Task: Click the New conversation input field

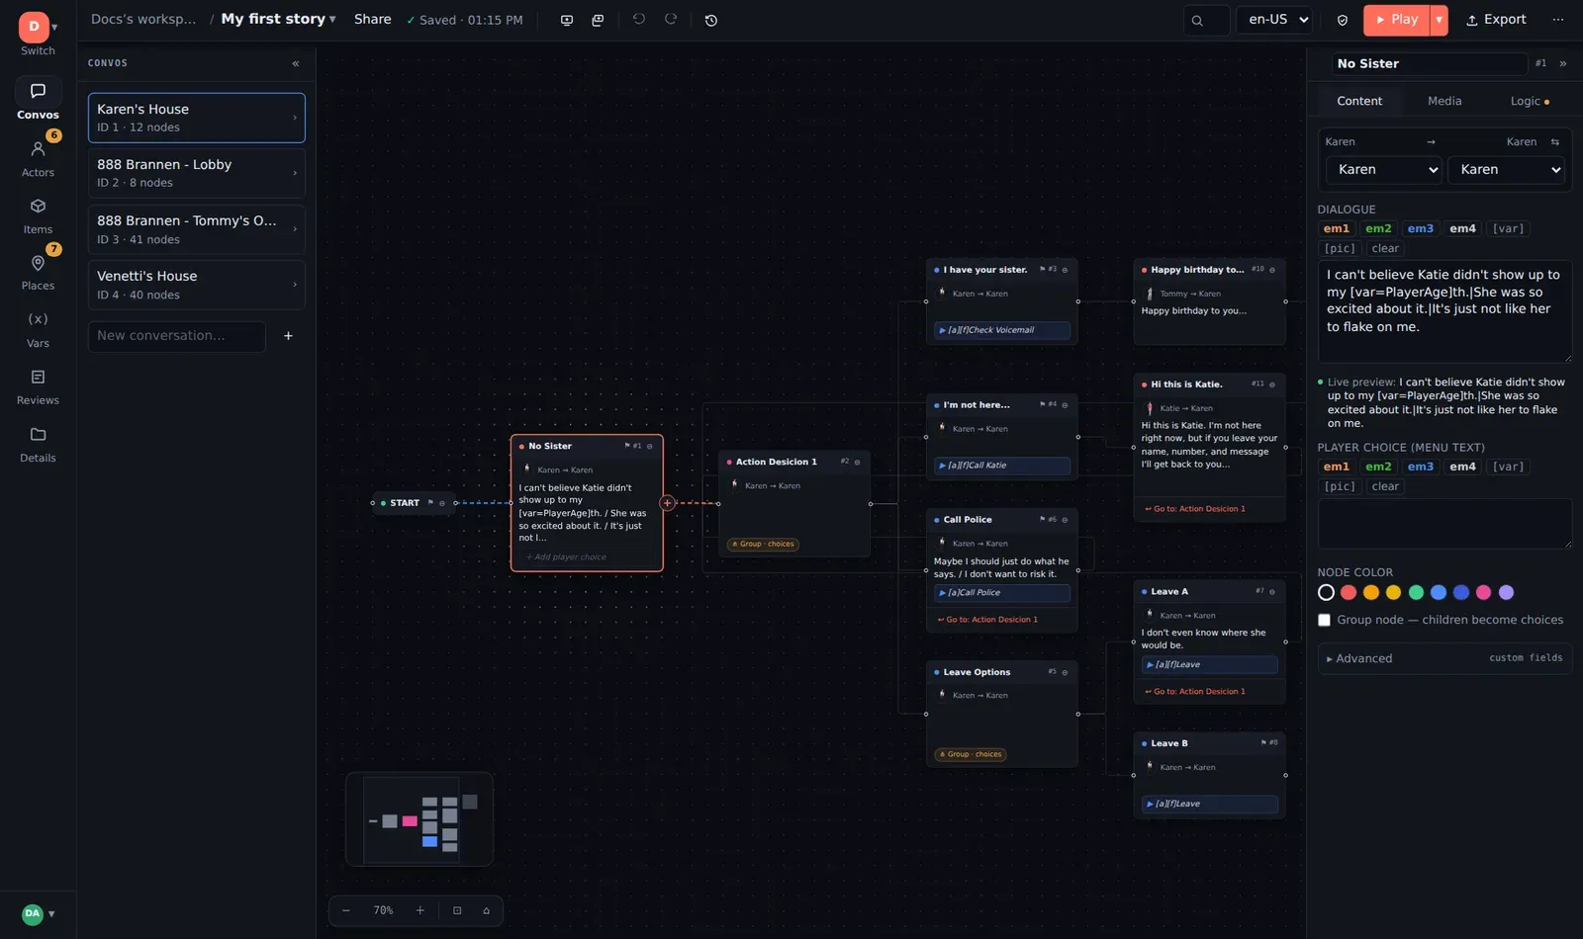Action: [x=177, y=336]
